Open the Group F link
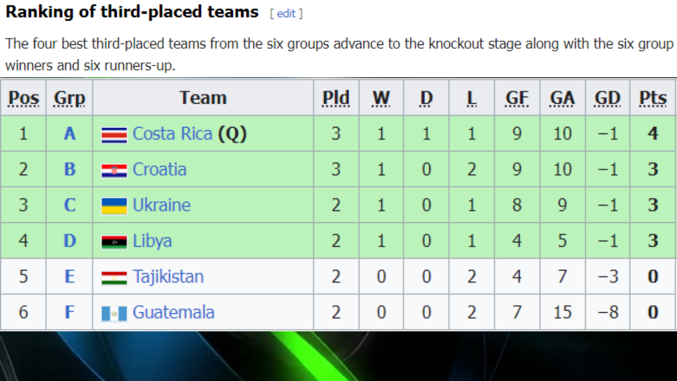The height and width of the screenshot is (381, 677). (70, 313)
